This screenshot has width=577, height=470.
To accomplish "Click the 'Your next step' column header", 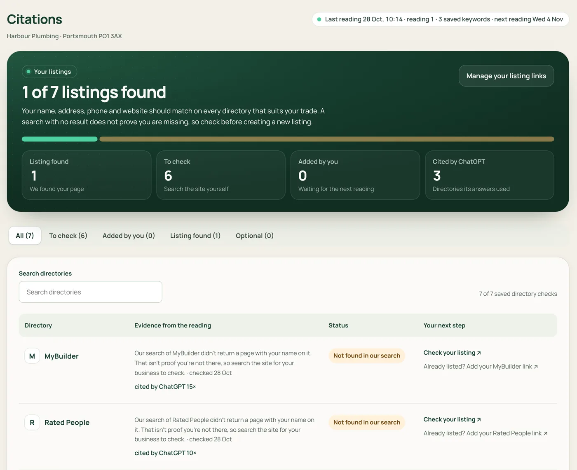I will coord(444,325).
